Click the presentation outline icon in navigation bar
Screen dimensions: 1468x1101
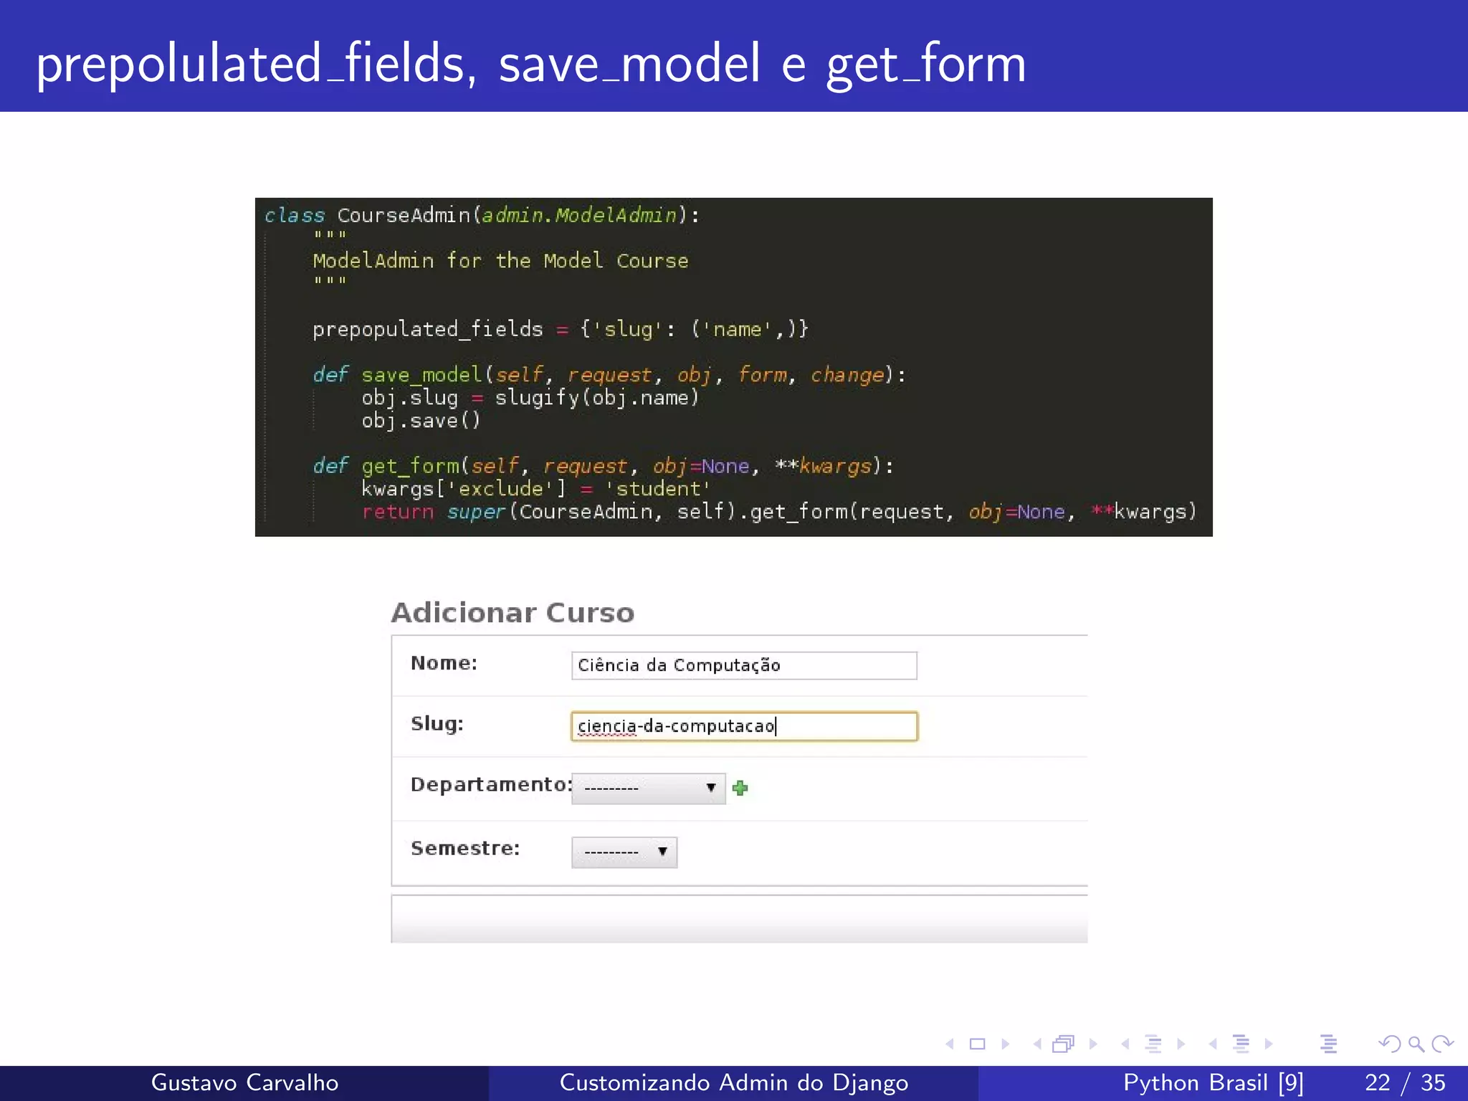pos(1328,1044)
